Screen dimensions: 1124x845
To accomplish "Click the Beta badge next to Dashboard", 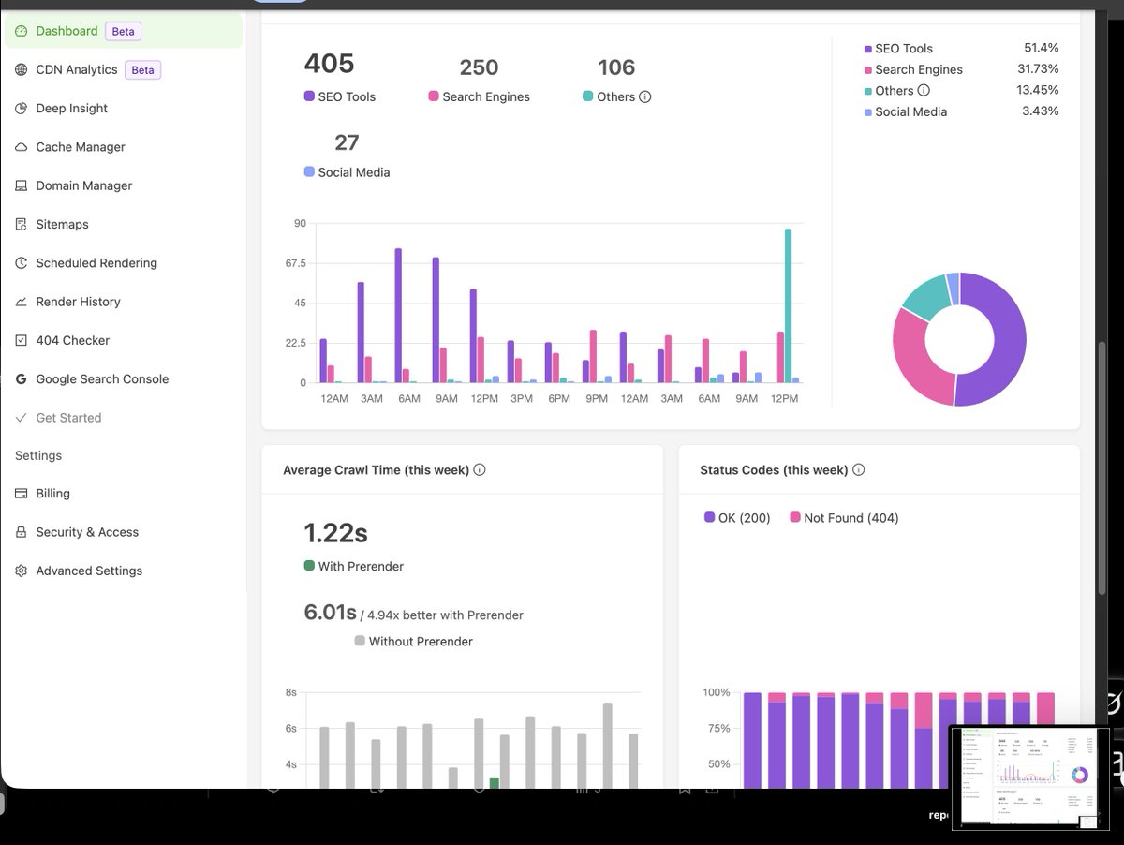I will [123, 31].
